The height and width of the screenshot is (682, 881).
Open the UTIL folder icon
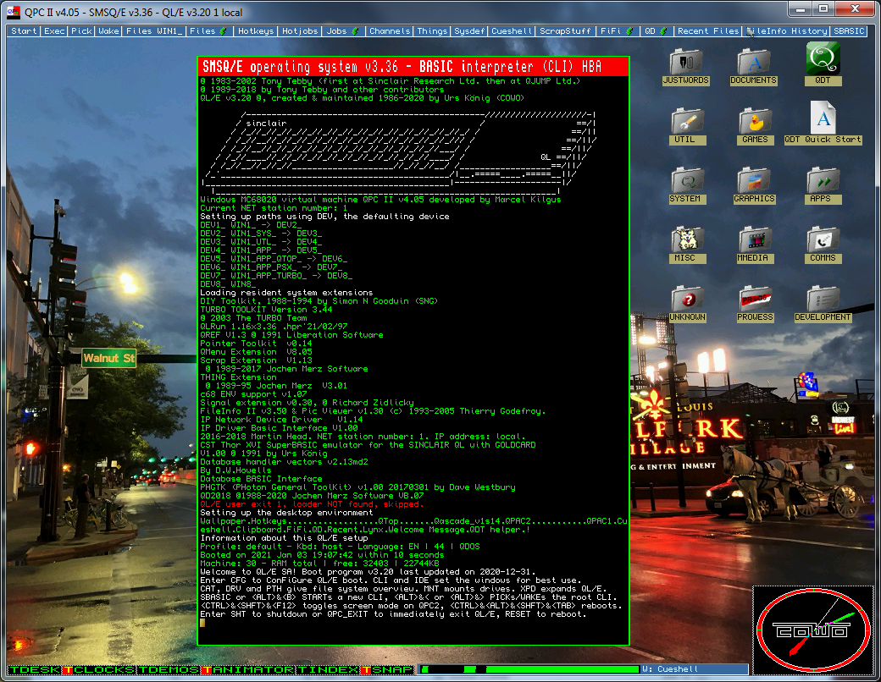(x=685, y=126)
